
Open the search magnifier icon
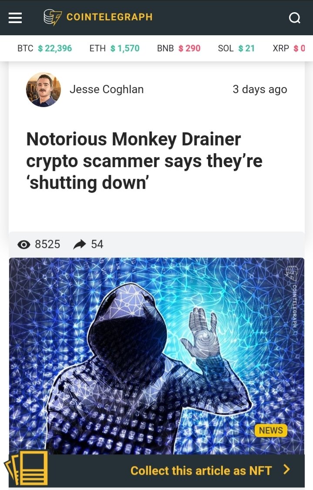pyautogui.click(x=295, y=18)
